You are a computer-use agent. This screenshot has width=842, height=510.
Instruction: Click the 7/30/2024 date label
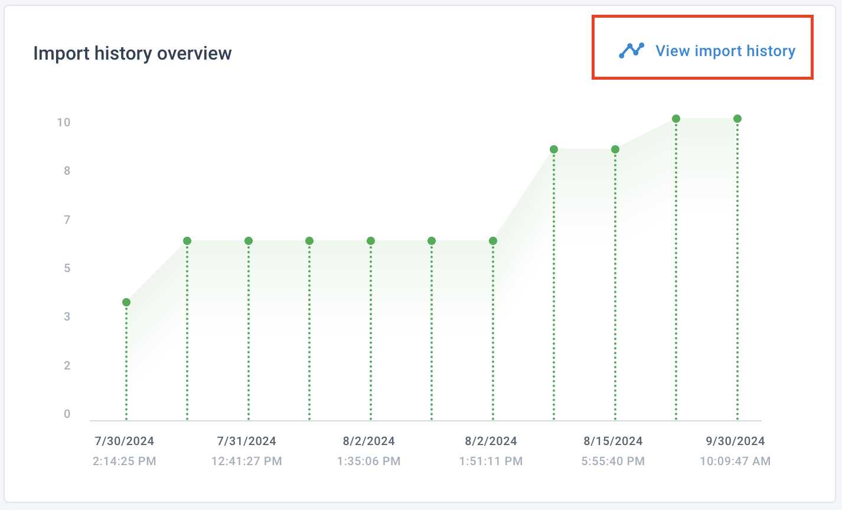(125, 441)
